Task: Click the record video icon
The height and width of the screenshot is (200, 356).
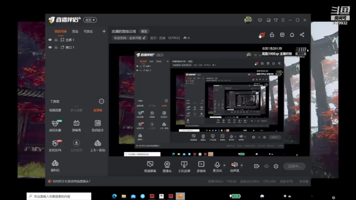Action: (x=257, y=166)
